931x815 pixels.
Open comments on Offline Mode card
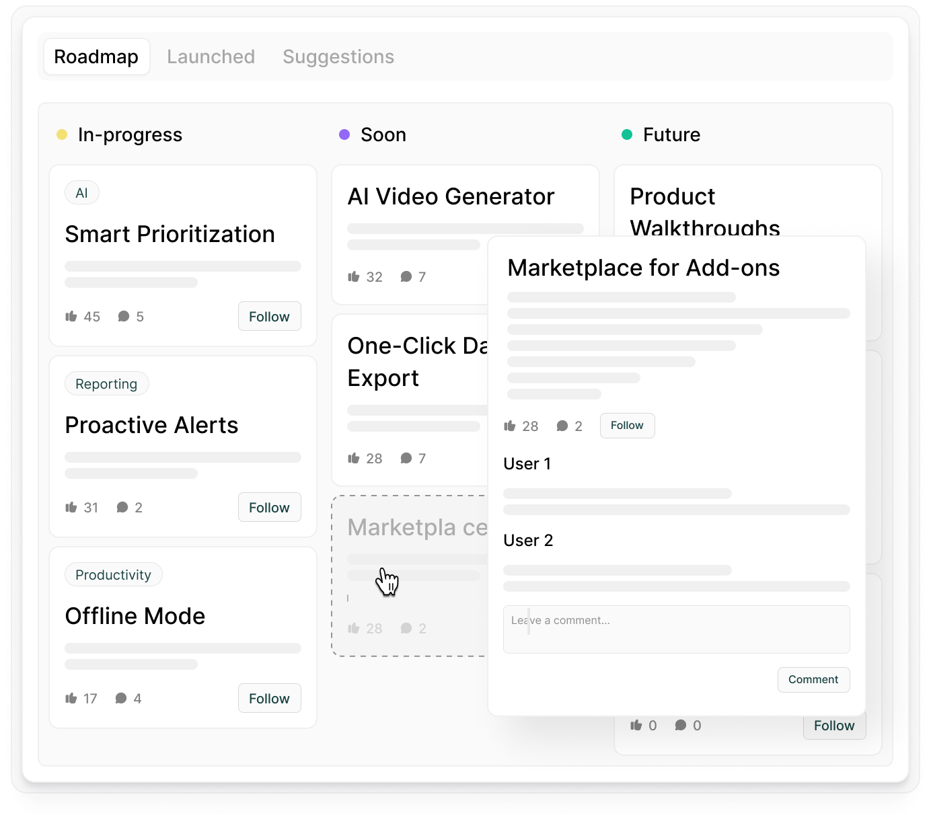121,698
